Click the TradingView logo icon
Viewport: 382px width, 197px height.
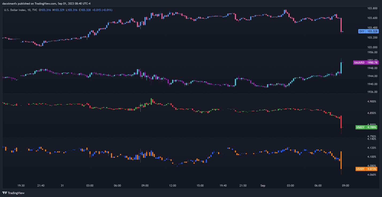5,193
